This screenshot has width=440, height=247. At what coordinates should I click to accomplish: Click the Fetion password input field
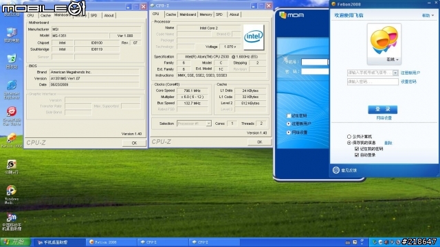(373, 82)
